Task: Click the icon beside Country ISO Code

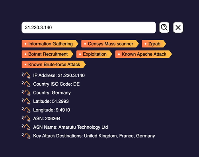Action: click(x=26, y=84)
